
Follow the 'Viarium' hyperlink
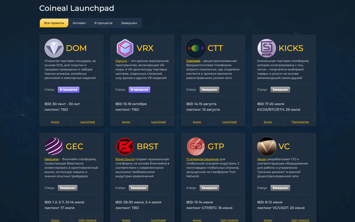click(121, 61)
